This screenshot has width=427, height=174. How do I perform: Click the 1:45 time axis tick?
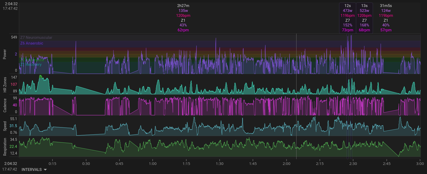pyautogui.click(x=253, y=164)
